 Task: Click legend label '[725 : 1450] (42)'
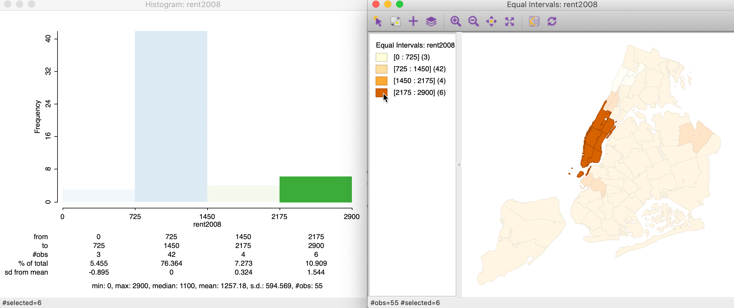click(419, 69)
